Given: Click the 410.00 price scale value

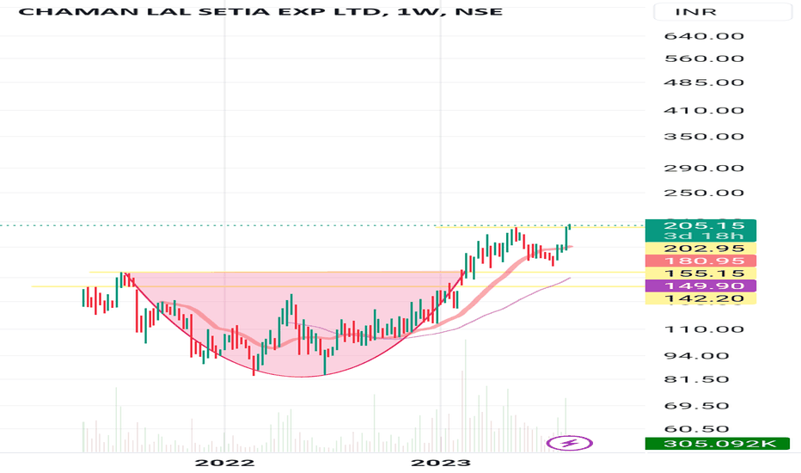Looking at the screenshot, I should coord(703,110).
